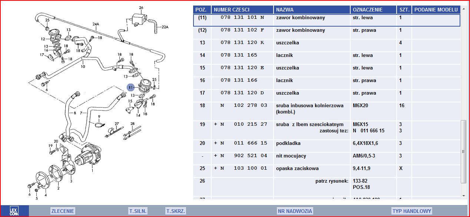Select part number 078 131 165

(239, 55)
